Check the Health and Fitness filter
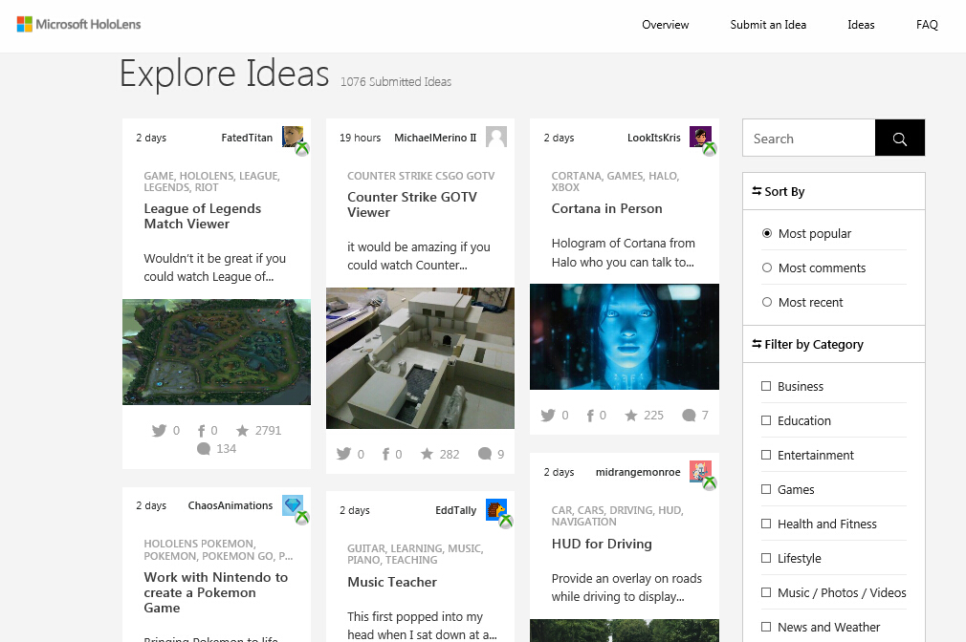This screenshot has height=642, width=966. click(766, 524)
